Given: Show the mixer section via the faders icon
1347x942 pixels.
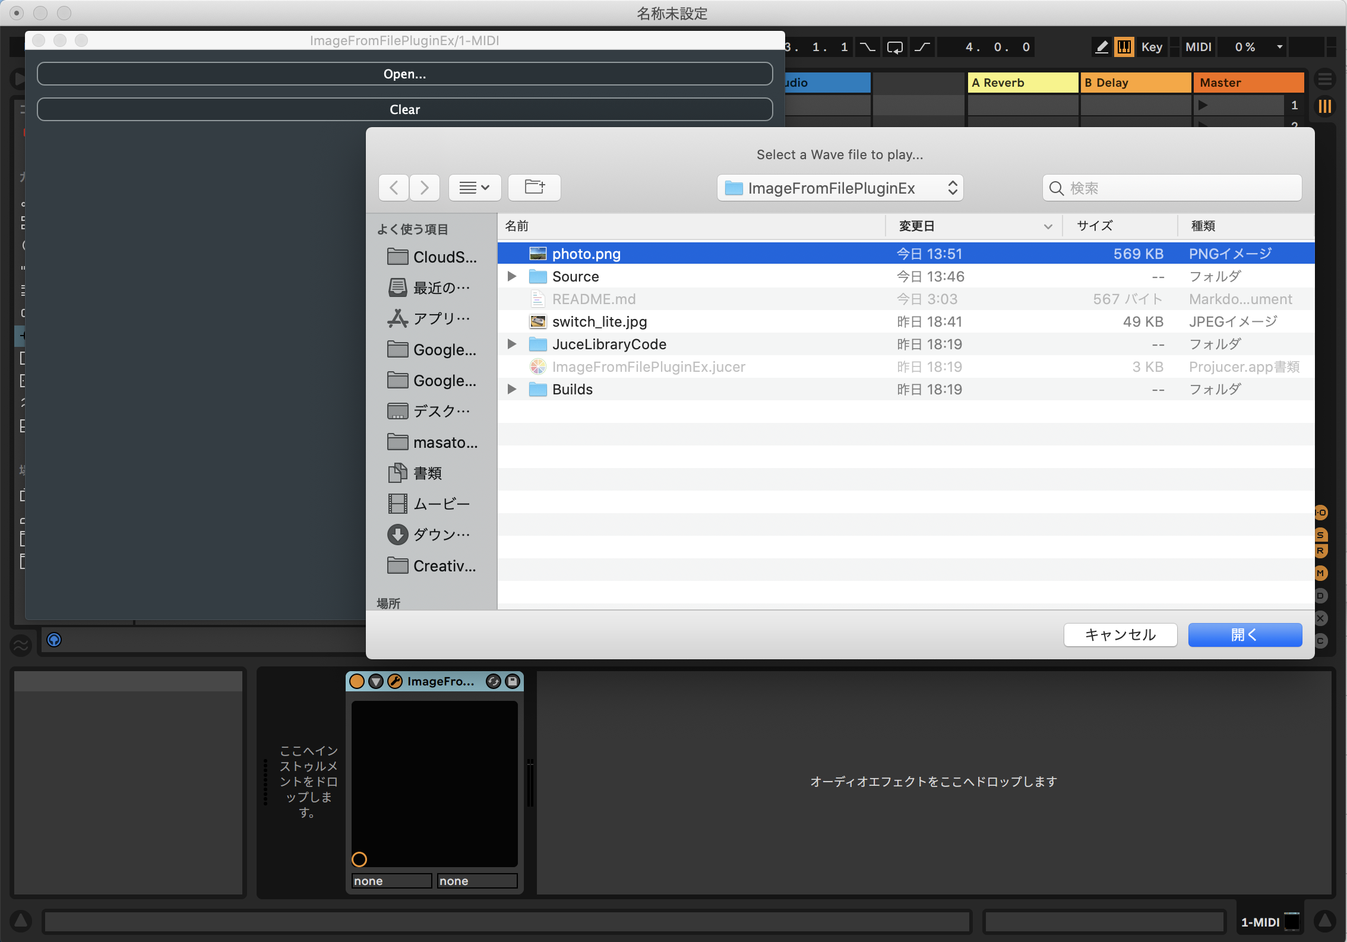Looking at the screenshot, I should 1325,106.
